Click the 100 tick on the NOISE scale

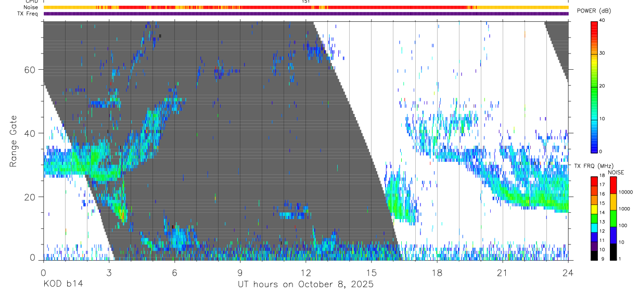coord(622,226)
